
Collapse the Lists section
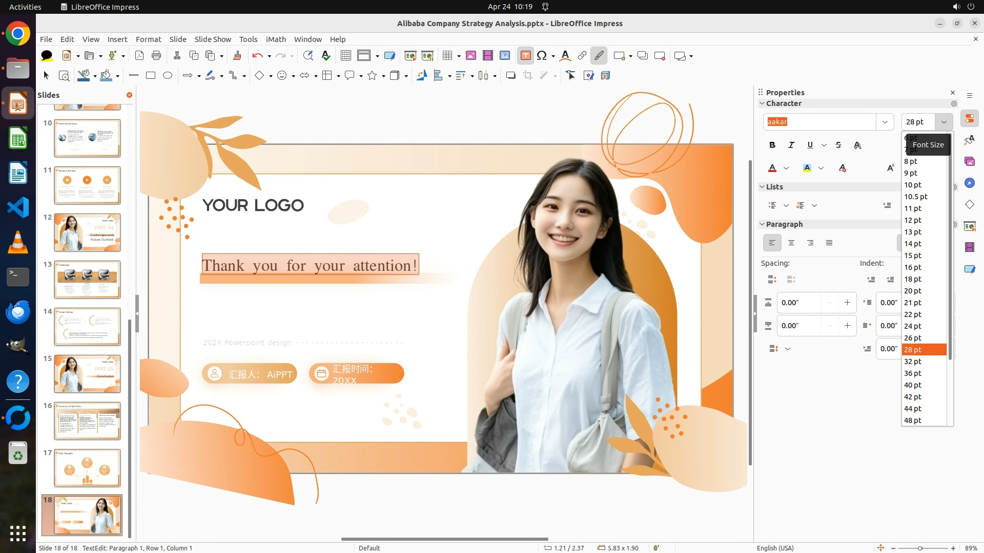point(762,187)
